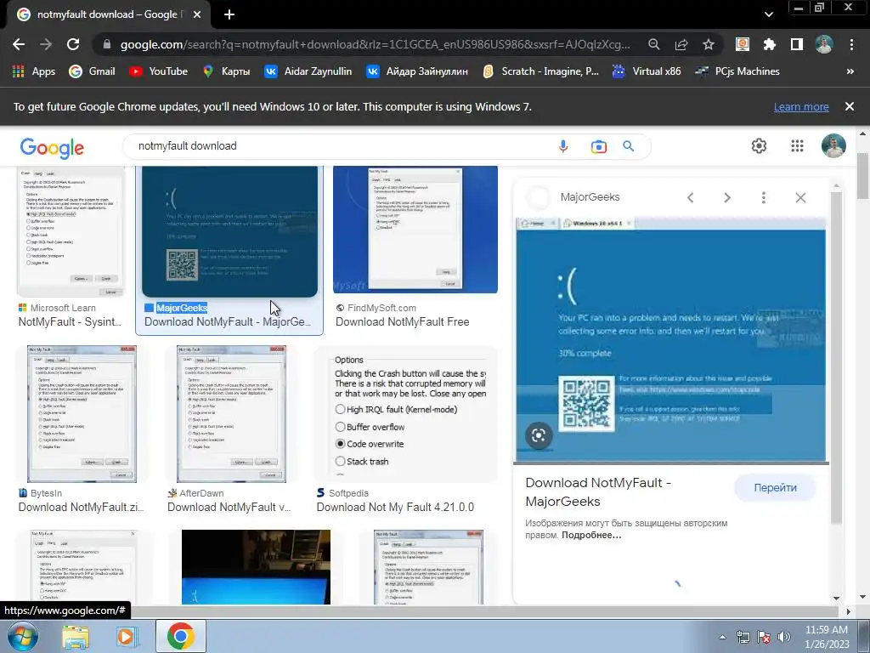Click the Download Not My Fault 4.21.0.0 title

[395, 507]
